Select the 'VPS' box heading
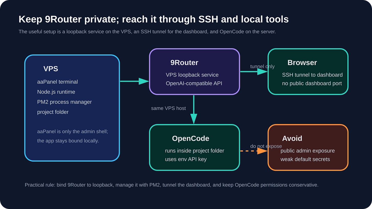 (x=51, y=69)
